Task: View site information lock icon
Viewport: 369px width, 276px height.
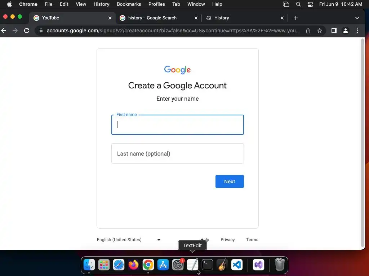Action: (41, 31)
